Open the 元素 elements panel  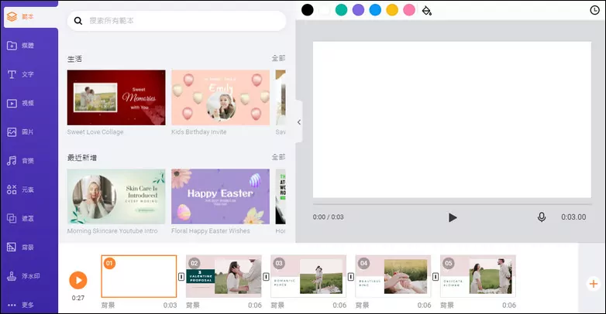coord(21,189)
